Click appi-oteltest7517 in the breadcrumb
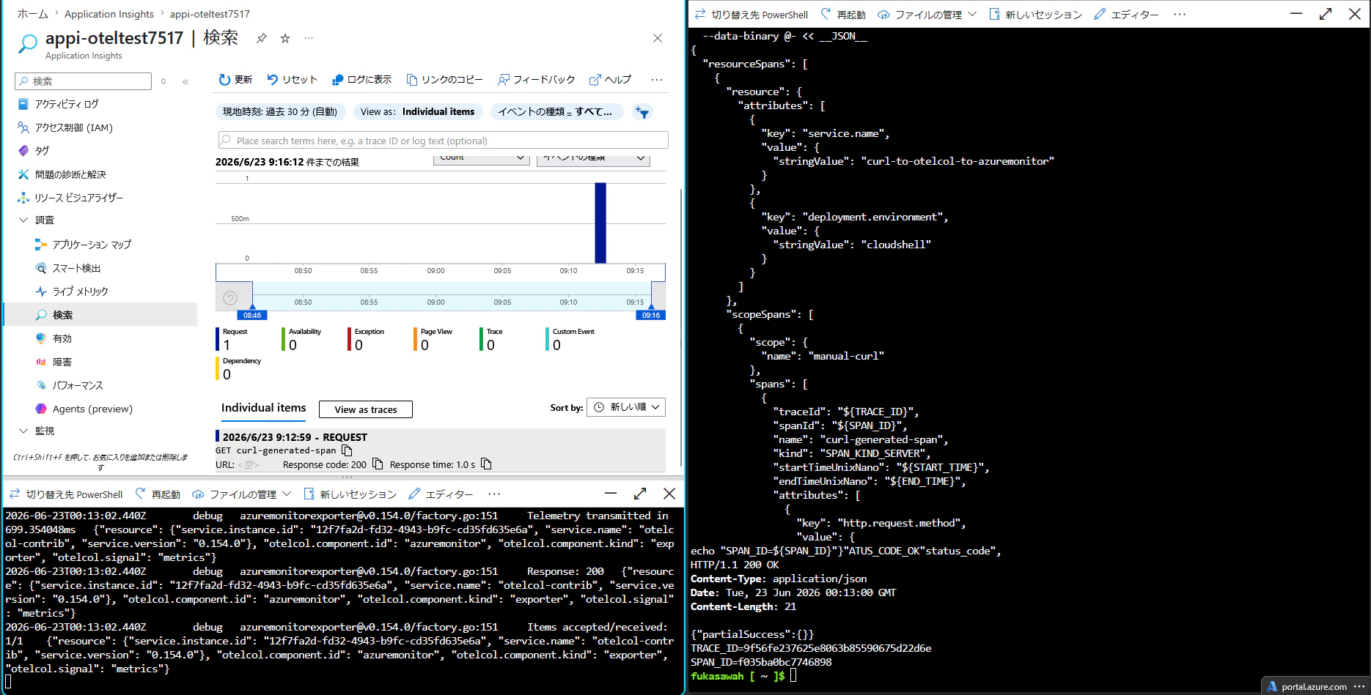 tap(210, 14)
